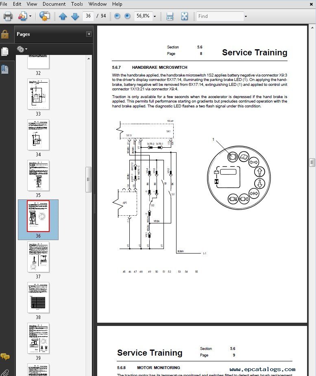Click the collaborate users icon
This screenshot has width=316, height=376.
tap(22, 16)
